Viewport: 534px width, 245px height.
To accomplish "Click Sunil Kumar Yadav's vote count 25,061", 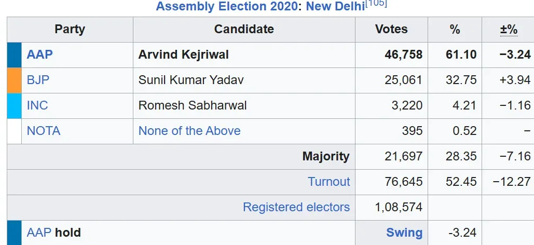I will [x=404, y=80].
